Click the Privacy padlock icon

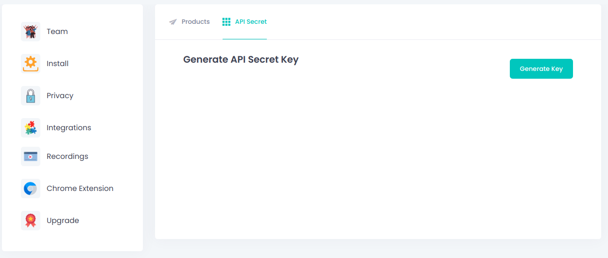pyautogui.click(x=31, y=96)
